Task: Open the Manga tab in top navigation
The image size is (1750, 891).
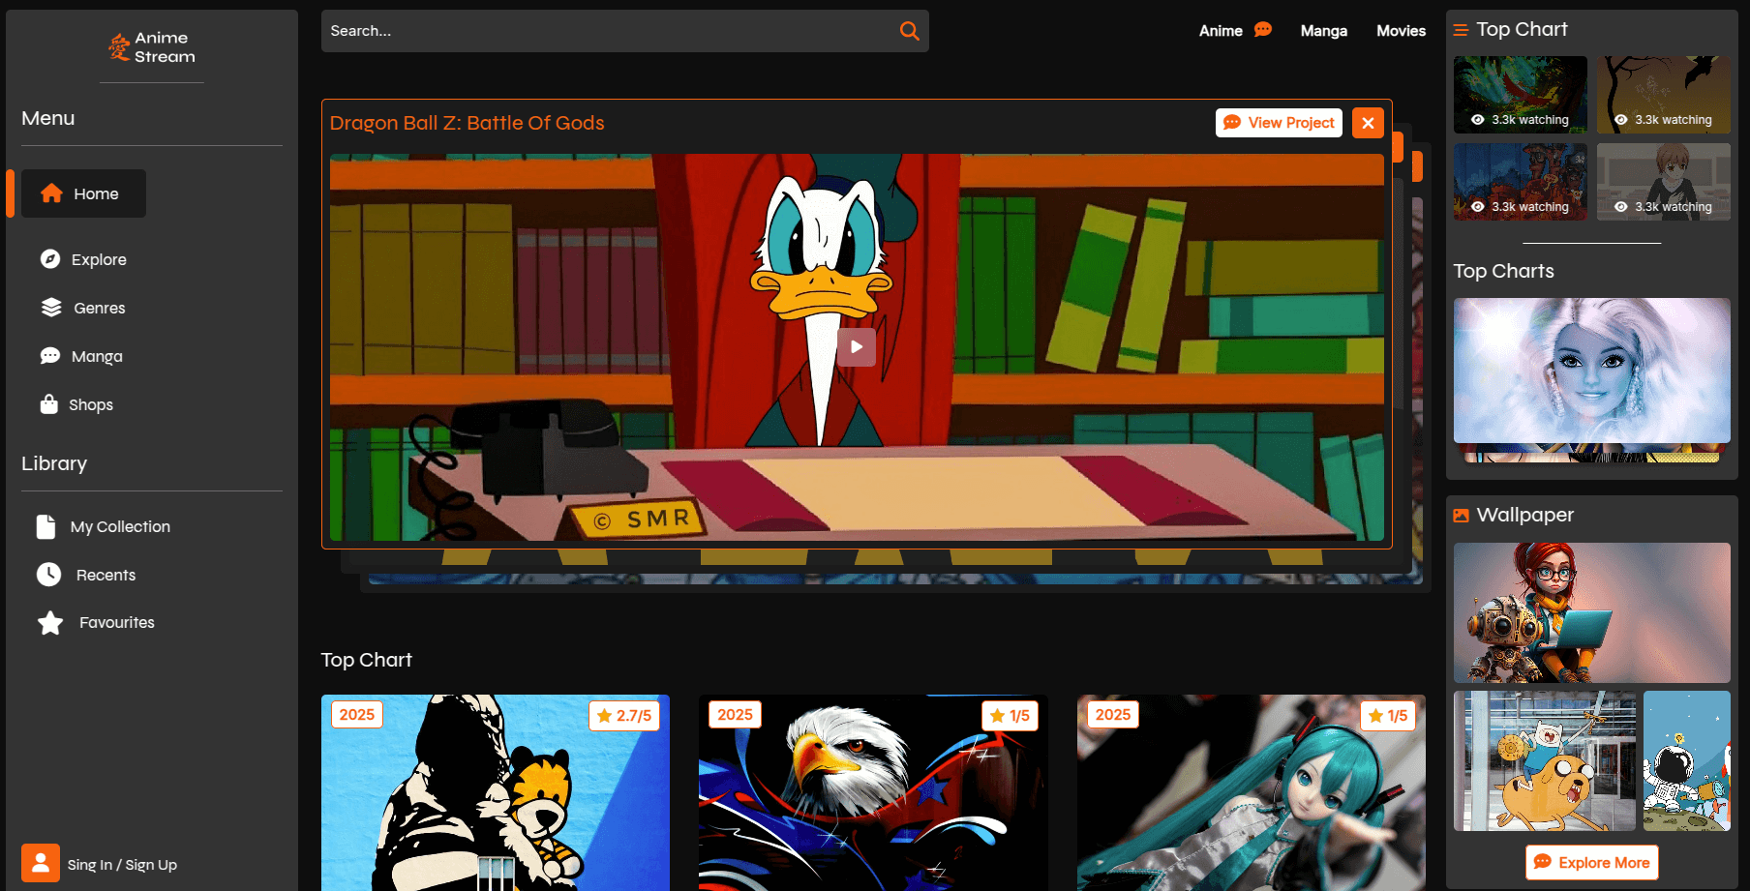Action: point(1323,31)
